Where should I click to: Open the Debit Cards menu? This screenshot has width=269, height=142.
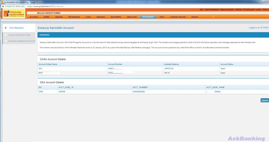point(132,17)
